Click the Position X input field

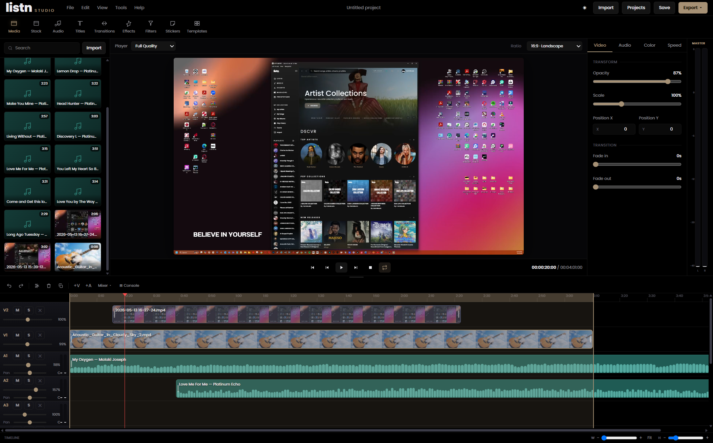coord(614,129)
